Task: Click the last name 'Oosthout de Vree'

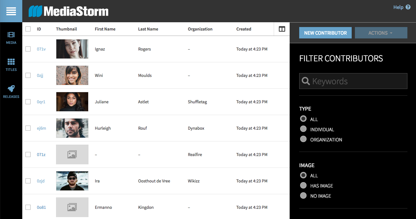Action: (x=154, y=181)
